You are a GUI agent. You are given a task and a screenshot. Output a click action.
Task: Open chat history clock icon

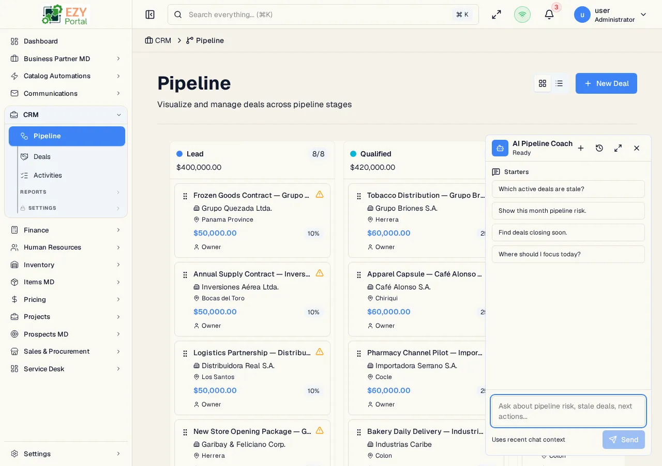coord(599,148)
